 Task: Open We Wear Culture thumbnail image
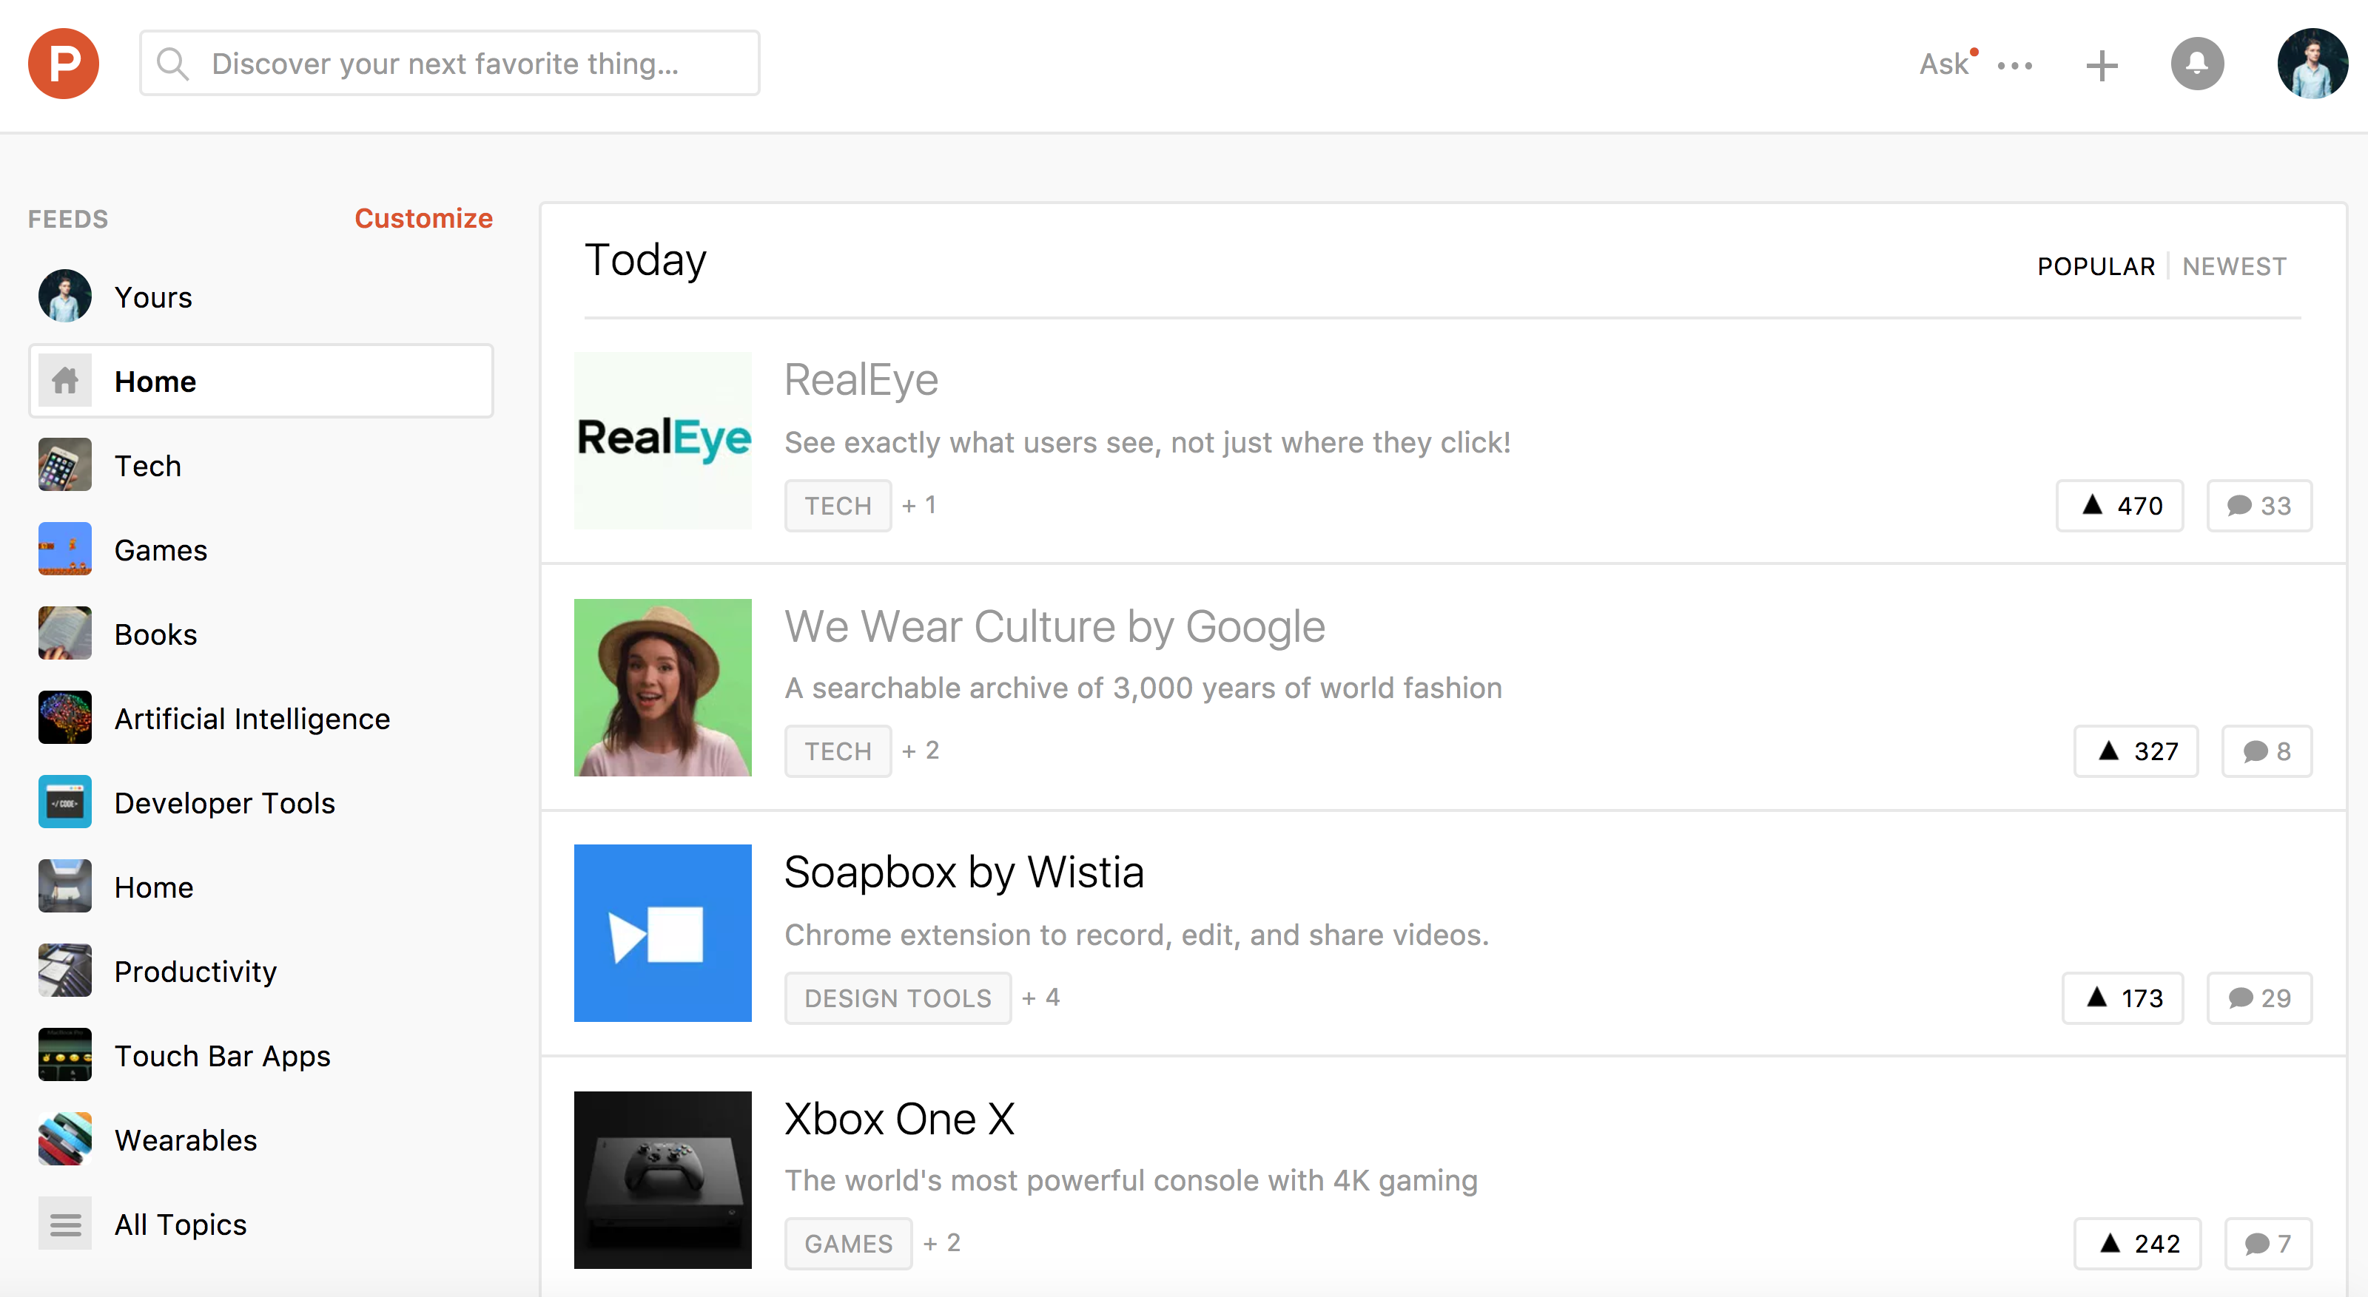(x=662, y=687)
